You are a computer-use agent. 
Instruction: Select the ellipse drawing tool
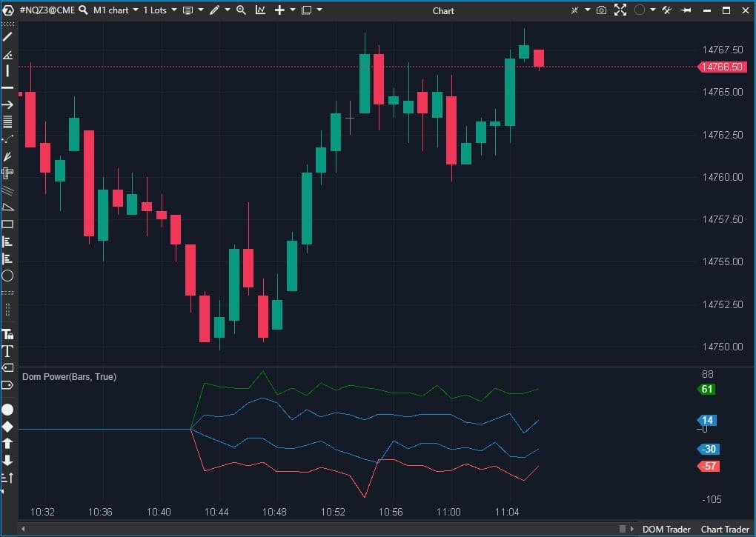pyautogui.click(x=7, y=276)
